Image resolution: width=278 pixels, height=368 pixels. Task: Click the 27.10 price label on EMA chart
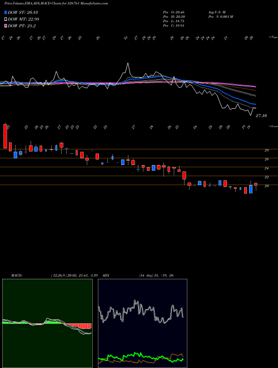click(261, 116)
